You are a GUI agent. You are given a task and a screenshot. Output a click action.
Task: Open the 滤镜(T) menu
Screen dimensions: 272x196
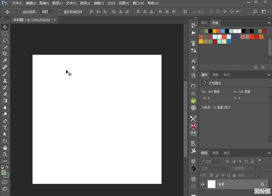tap(99, 3)
